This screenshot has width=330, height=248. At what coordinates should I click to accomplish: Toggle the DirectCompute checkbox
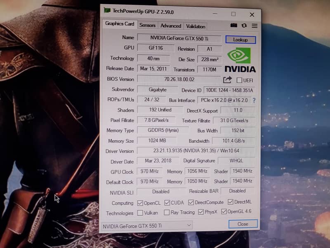[x=191, y=202]
